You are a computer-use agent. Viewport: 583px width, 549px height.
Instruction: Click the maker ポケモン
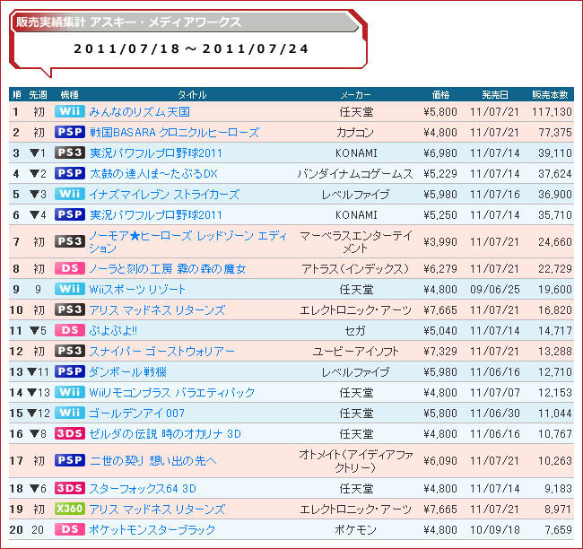pos(355,529)
